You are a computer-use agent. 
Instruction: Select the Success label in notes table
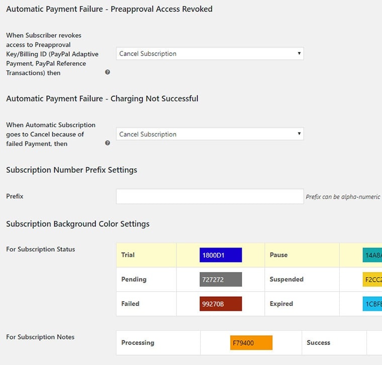(318, 342)
